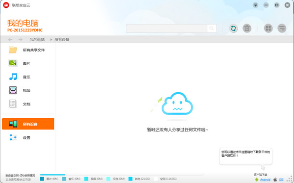Click the 所有设备 breadcrumb
This screenshot has width=294, height=183.
pyautogui.click(x=62, y=40)
